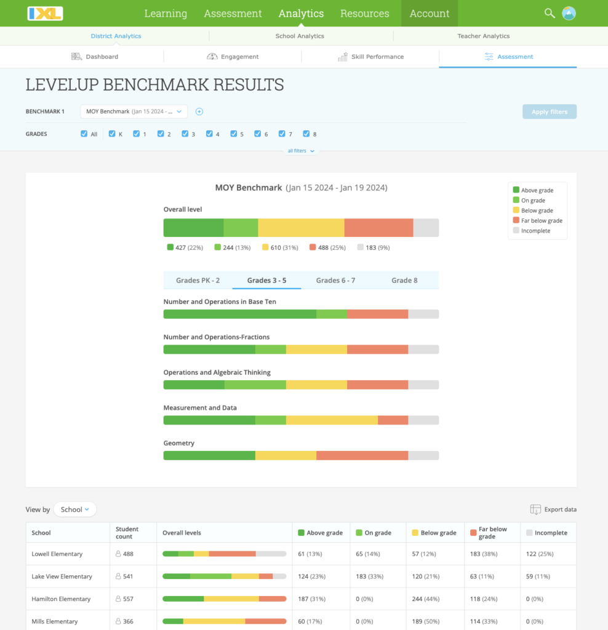Viewport: 608px width, 630px height.
Task: Click the Assessment waves icon
Action: coord(488,56)
